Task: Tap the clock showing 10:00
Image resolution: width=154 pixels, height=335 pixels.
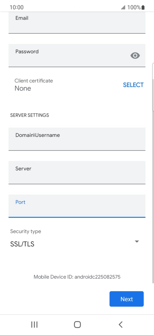Action: 17,7
